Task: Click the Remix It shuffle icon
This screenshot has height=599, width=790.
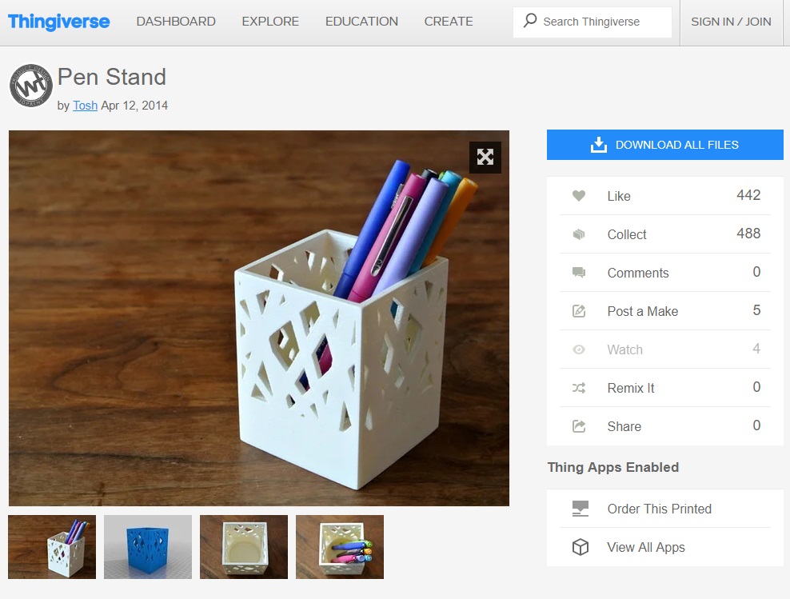Action: (579, 388)
